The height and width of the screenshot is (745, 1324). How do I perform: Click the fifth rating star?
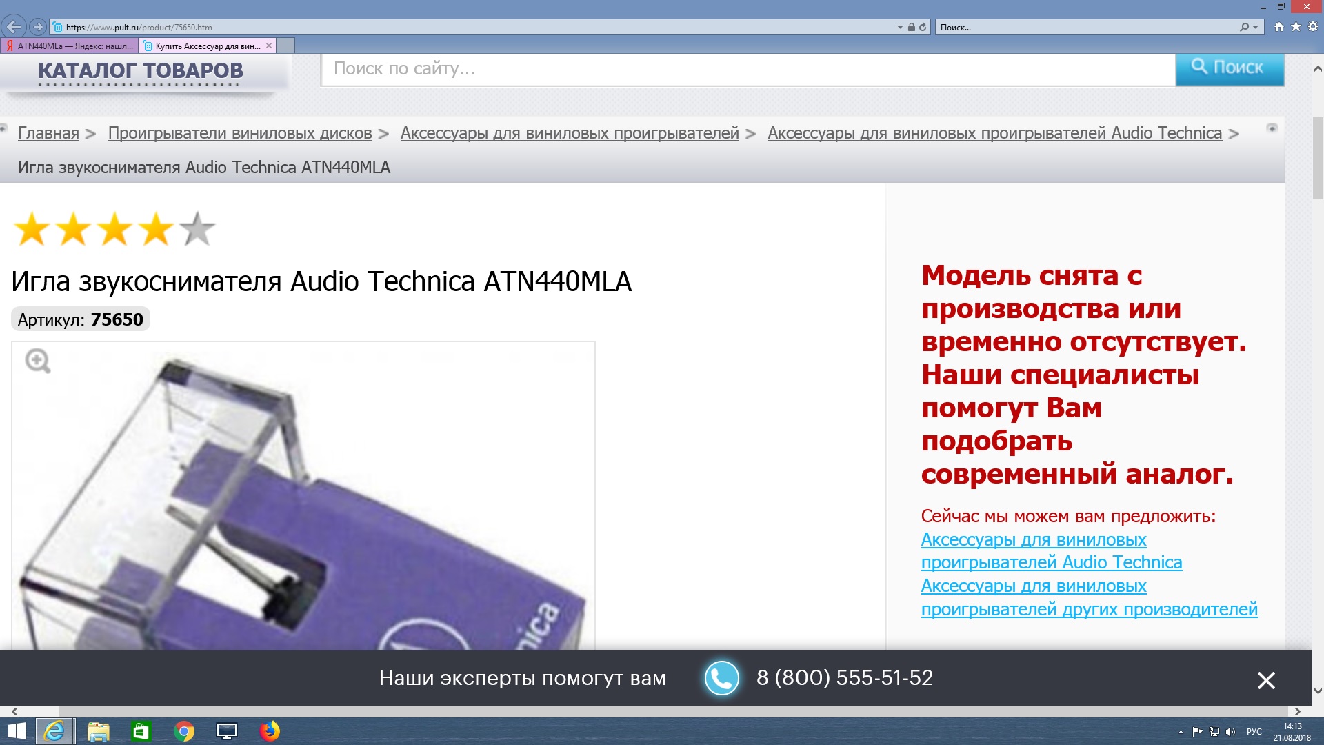click(x=197, y=229)
